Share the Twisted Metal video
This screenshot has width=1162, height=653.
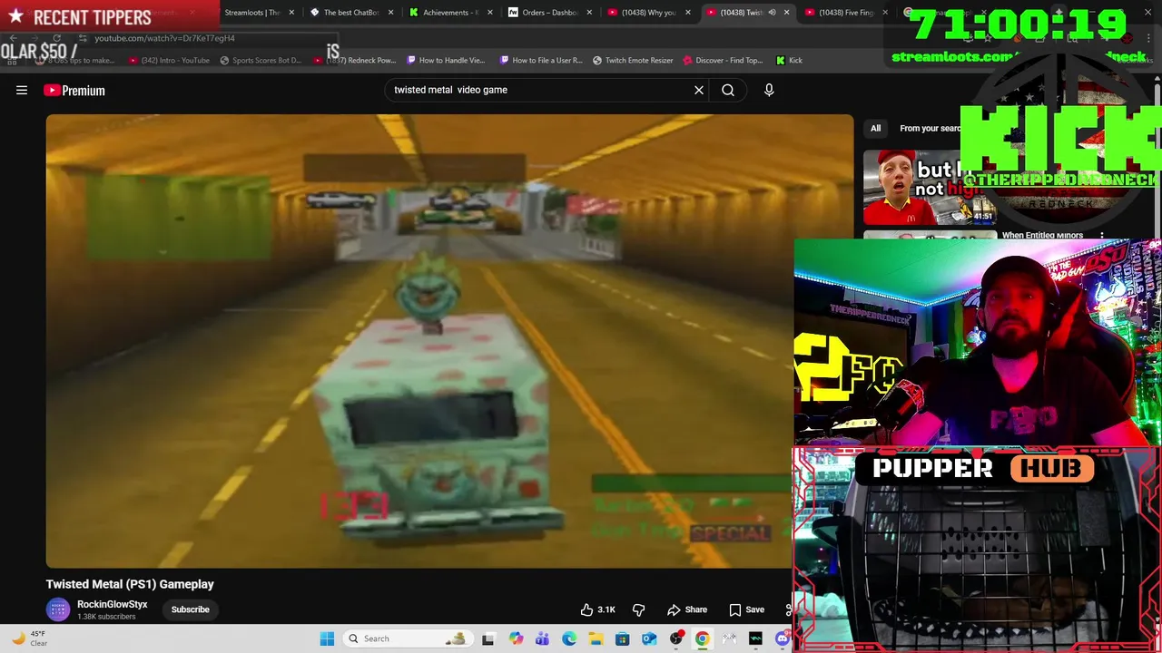[687, 609]
